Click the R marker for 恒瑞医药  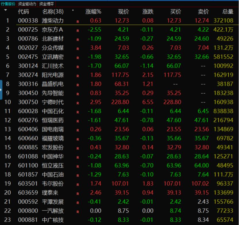click(x=78, y=121)
